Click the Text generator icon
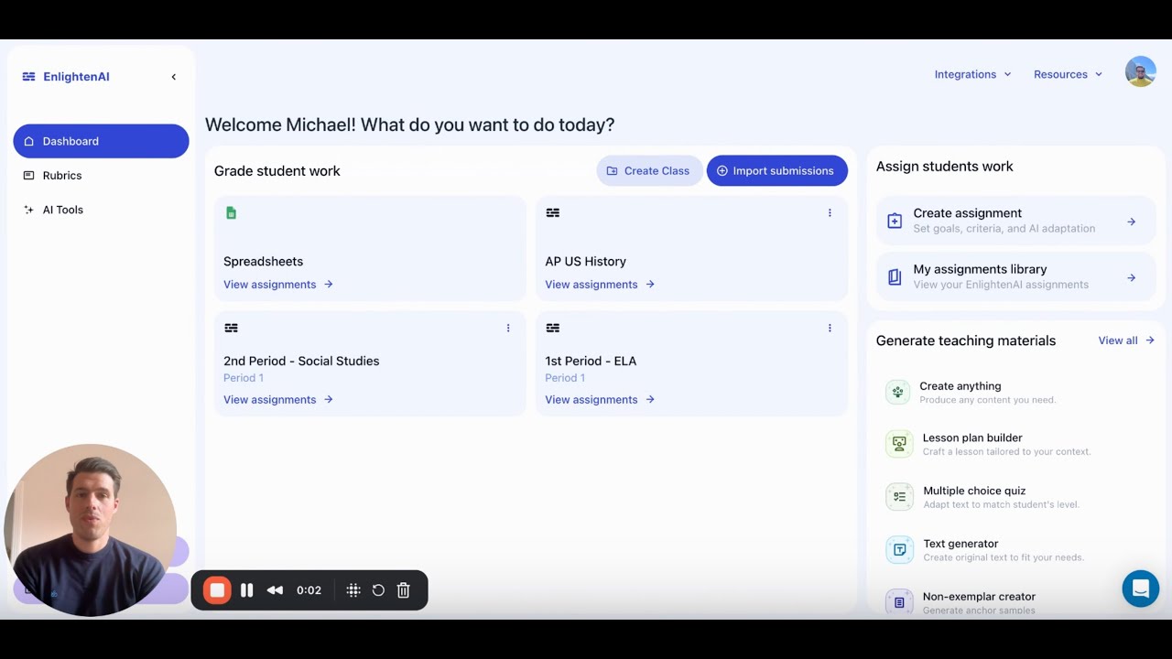This screenshot has height=659, width=1172. pos(899,550)
